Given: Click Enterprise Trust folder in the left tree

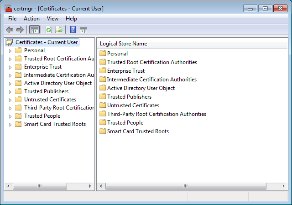Looking at the screenshot, I should pos(42,67).
